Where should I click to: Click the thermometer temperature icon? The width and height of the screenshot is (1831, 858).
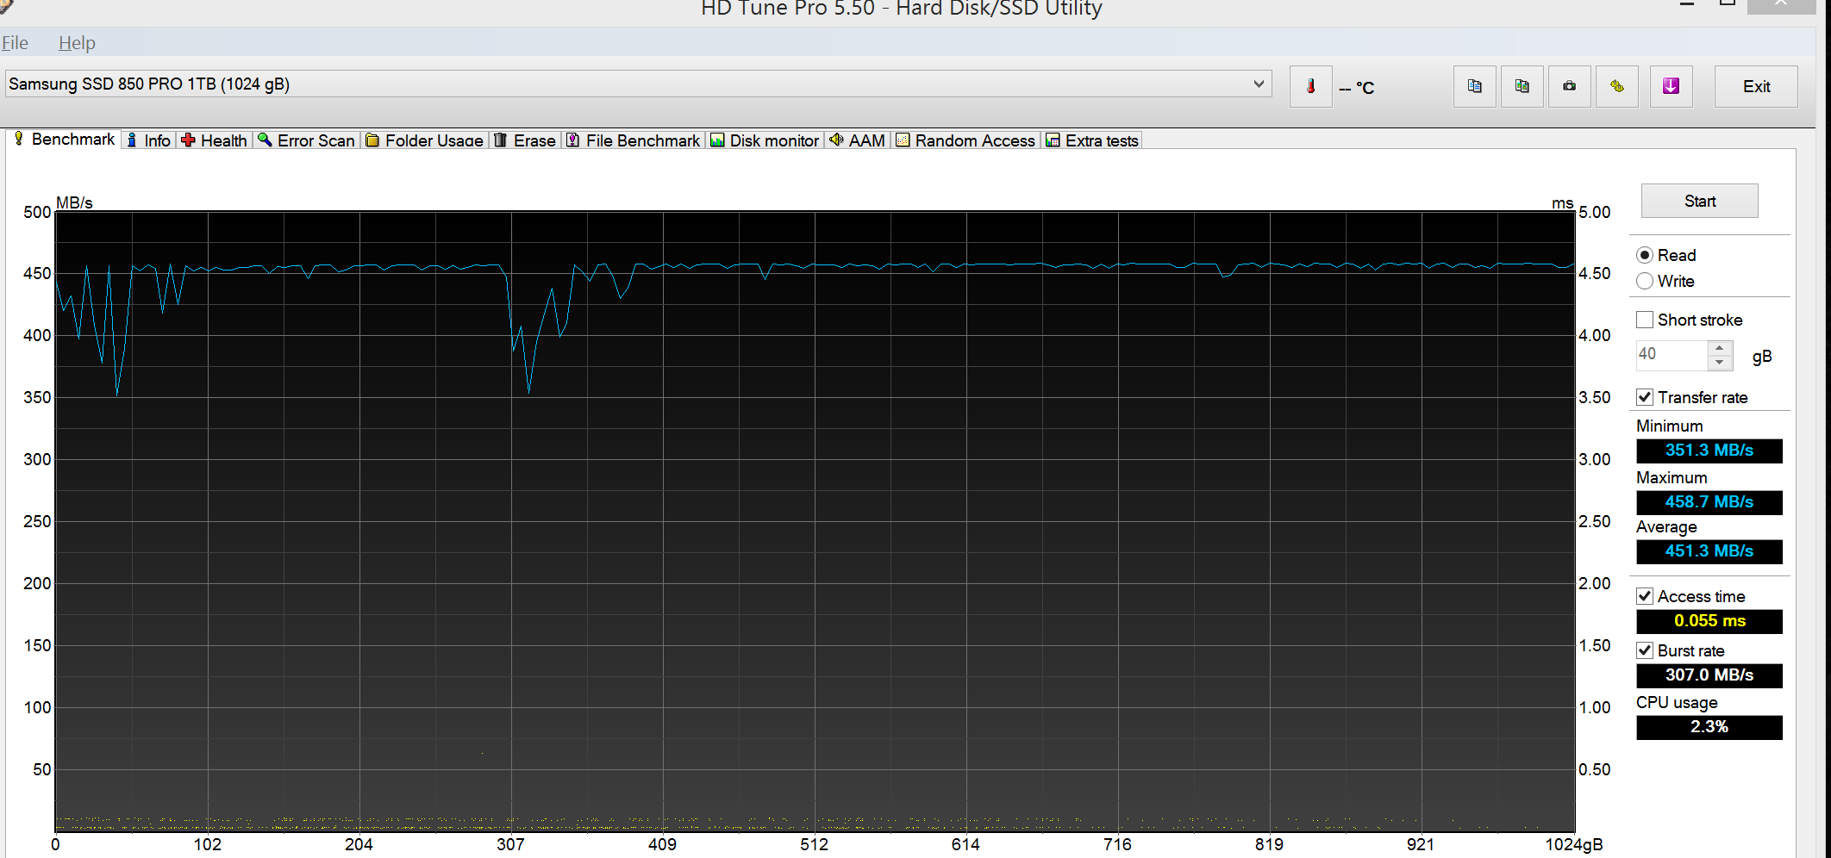tap(1310, 86)
